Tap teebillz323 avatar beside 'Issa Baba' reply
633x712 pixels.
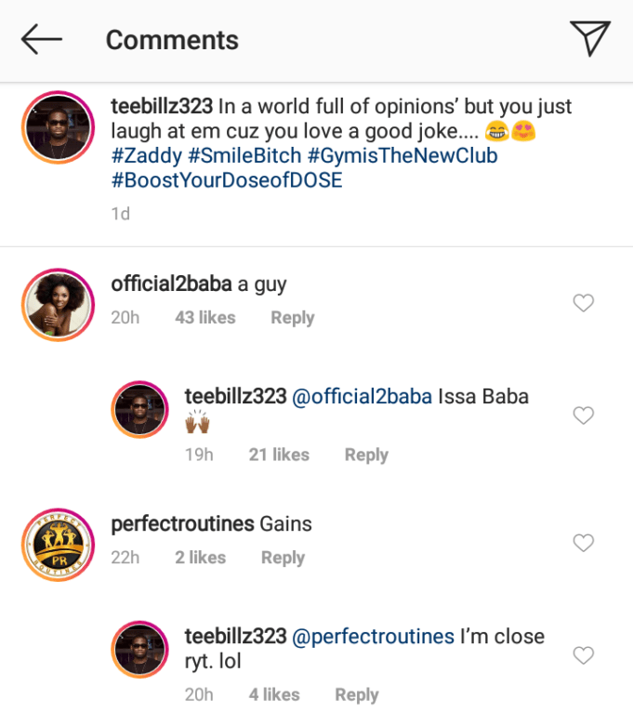[x=140, y=409]
